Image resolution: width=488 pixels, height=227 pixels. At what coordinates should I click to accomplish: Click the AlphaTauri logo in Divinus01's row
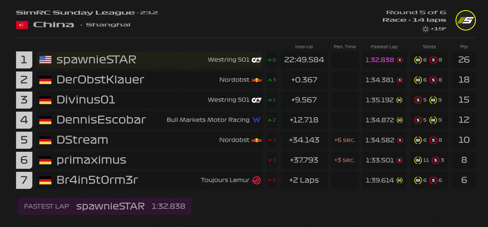[257, 100]
